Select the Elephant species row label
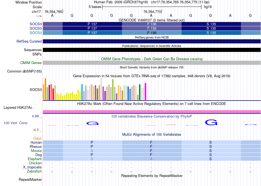The width and height of the screenshot is (261, 186). [x=35, y=159]
